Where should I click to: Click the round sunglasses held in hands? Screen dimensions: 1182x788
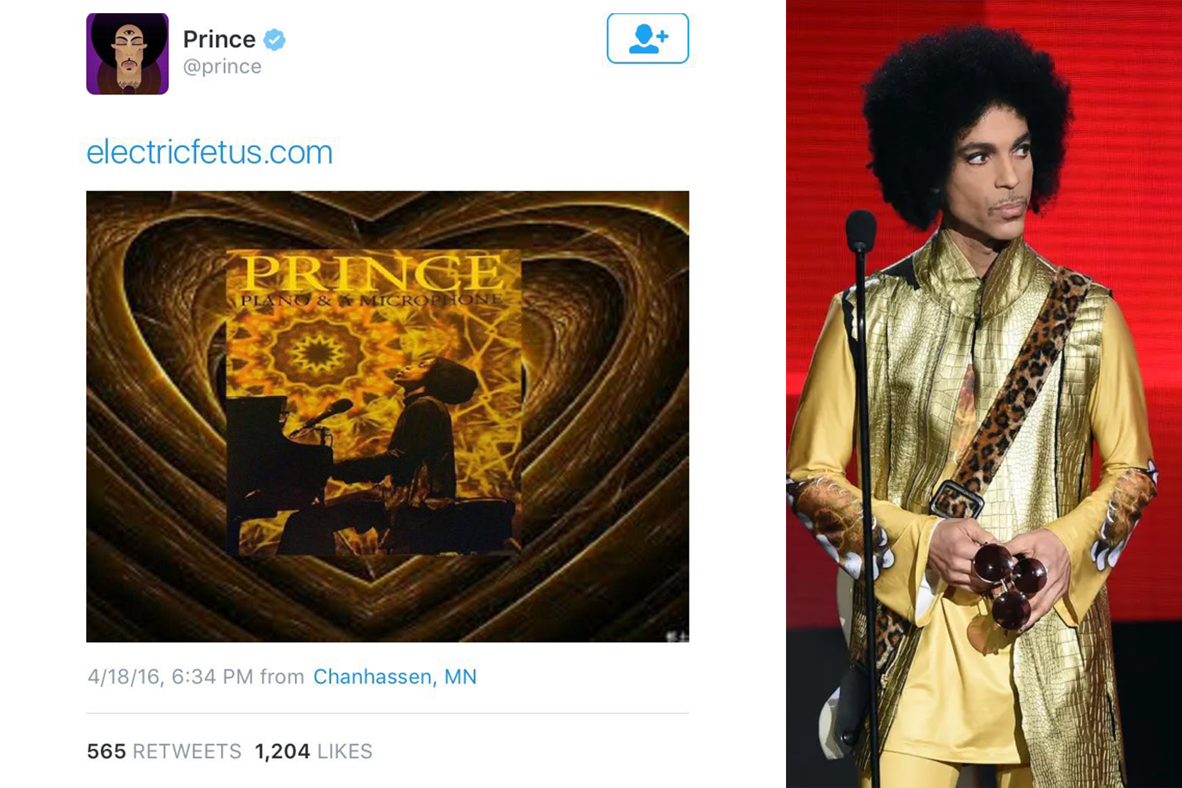pyautogui.click(x=1011, y=584)
